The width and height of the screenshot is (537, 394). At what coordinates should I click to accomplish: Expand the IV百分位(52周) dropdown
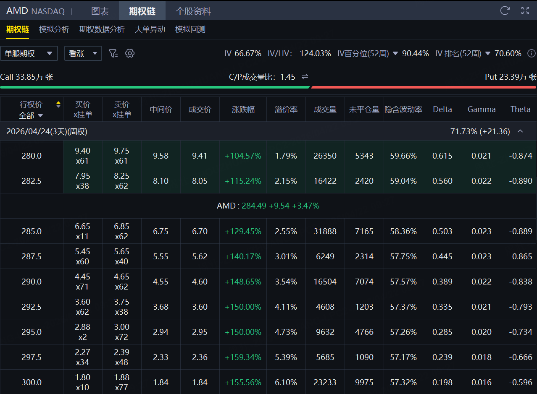pyautogui.click(x=395, y=54)
